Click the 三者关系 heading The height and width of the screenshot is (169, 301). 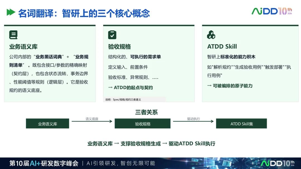[x=146, y=112]
